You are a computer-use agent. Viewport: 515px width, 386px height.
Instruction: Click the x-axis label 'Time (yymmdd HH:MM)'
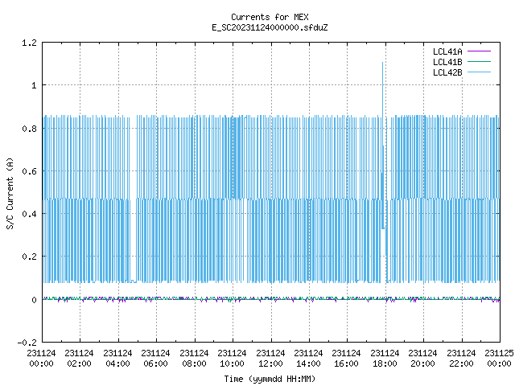coord(270,379)
